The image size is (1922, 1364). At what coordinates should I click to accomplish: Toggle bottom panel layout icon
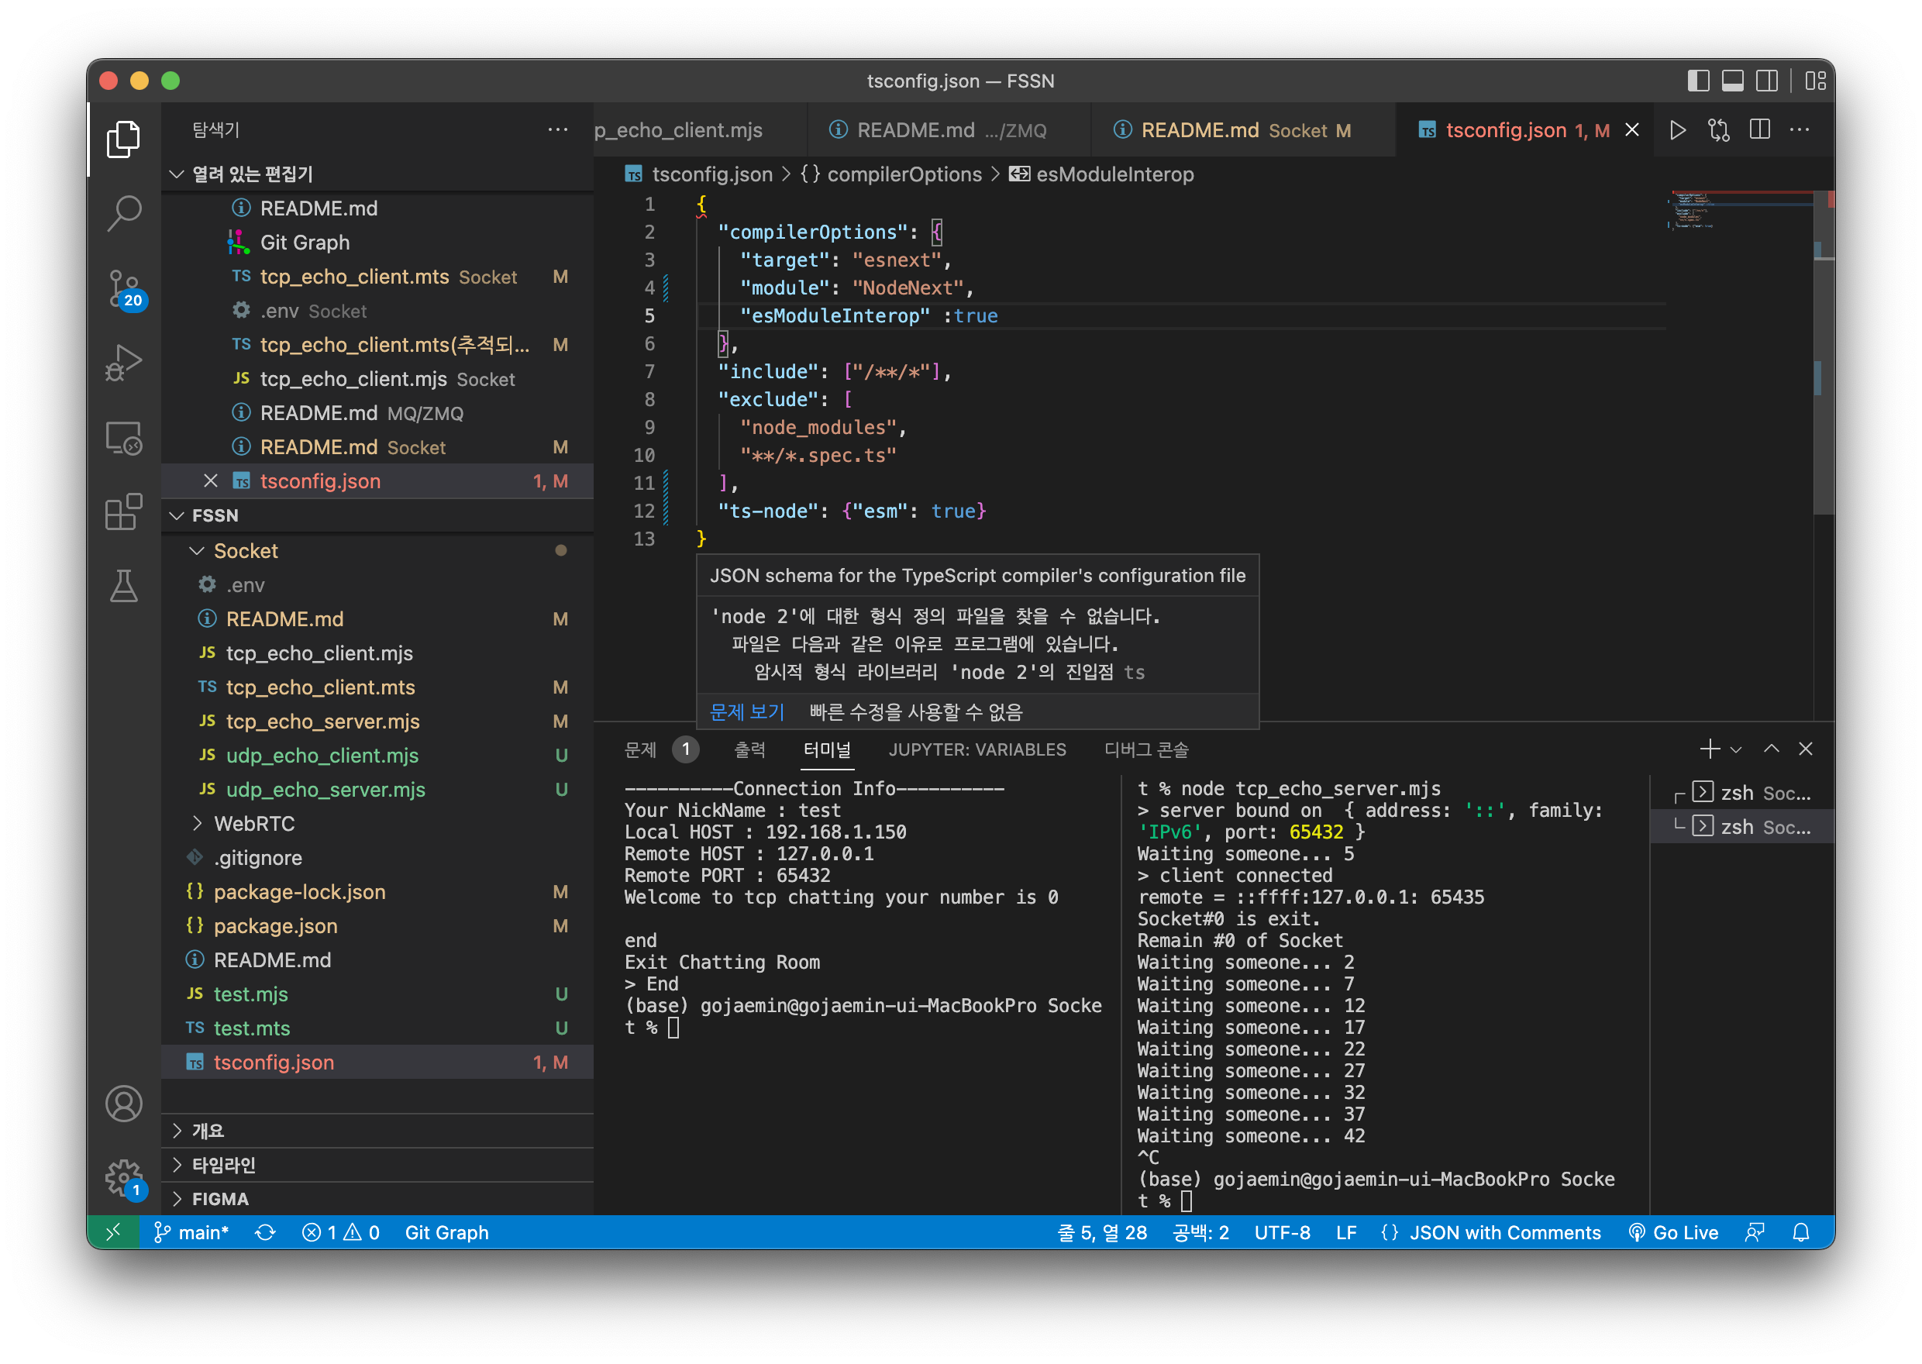point(1732,81)
